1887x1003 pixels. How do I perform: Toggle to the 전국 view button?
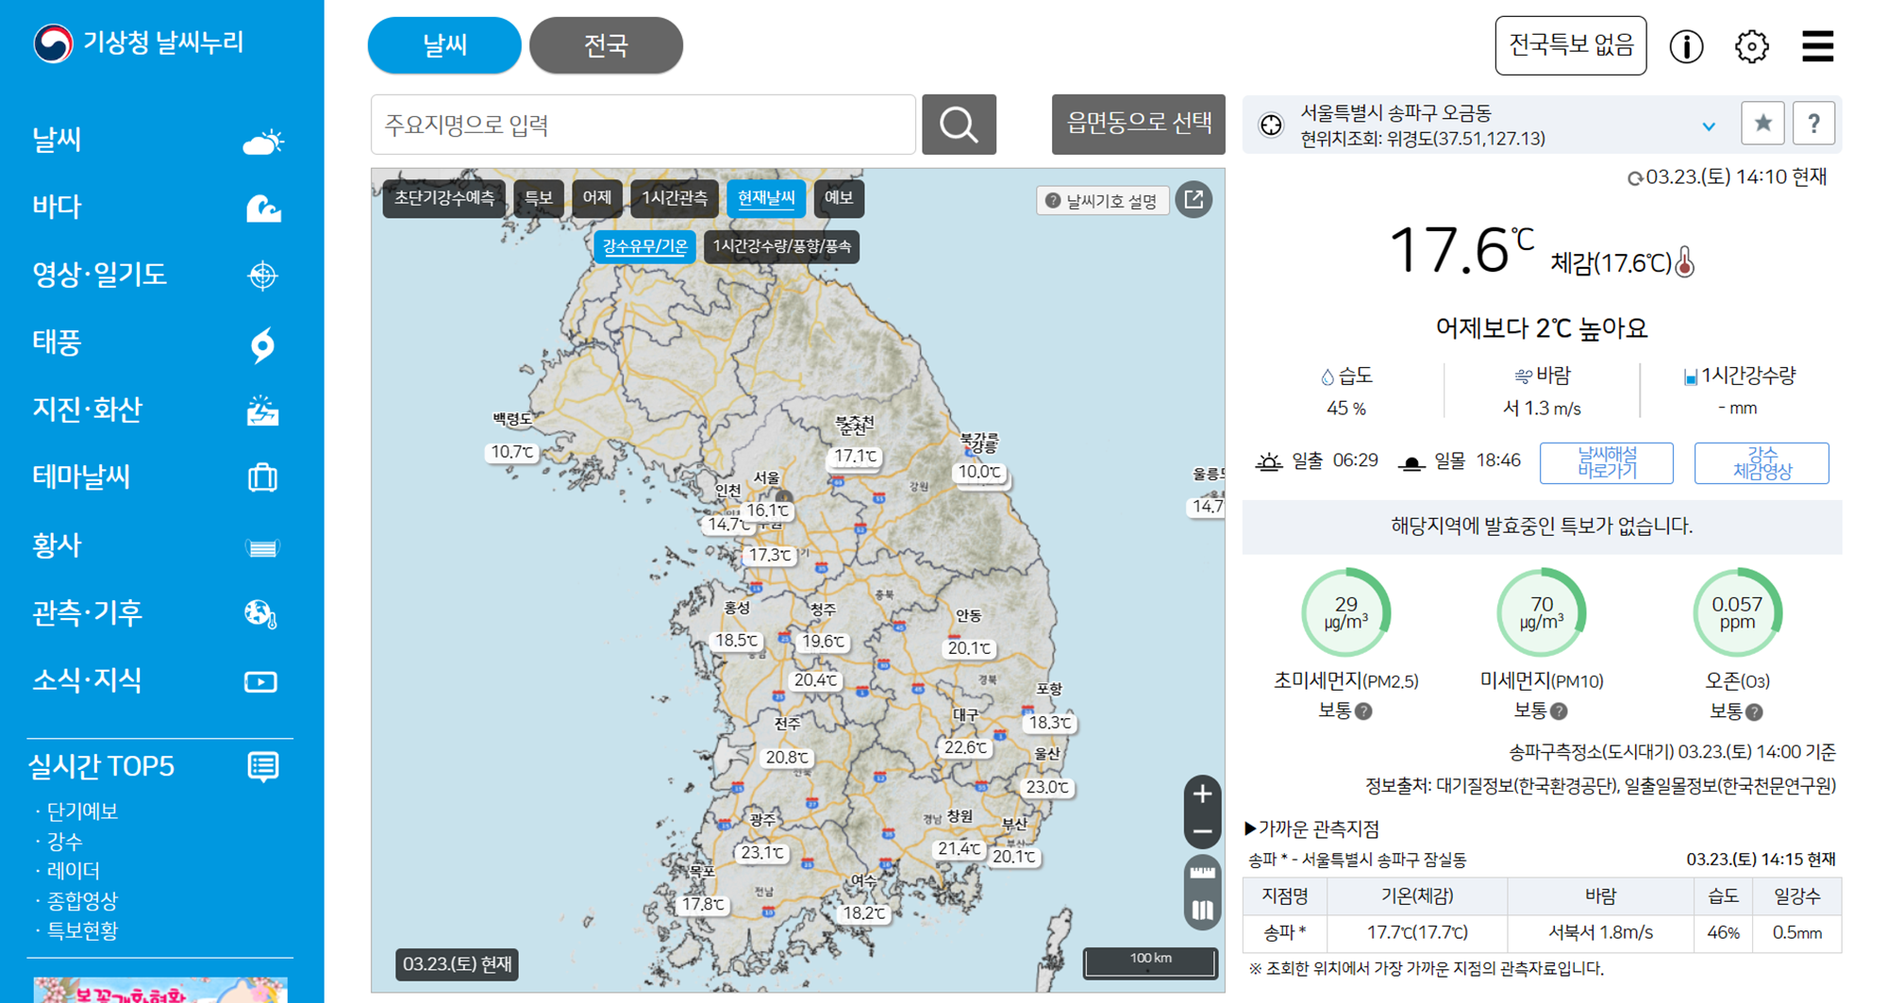click(x=606, y=44)
